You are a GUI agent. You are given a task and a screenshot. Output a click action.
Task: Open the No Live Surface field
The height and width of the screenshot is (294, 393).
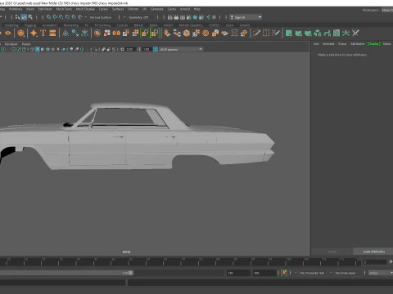point(101,17)
